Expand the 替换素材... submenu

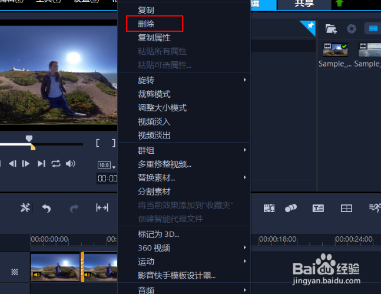[x=184, y=178]
